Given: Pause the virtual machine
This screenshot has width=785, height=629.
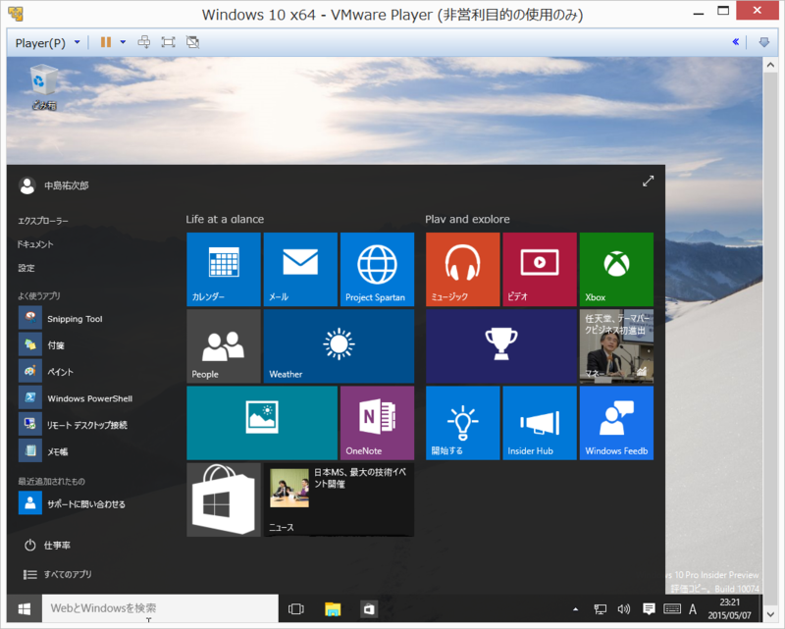Looking at the screenshot, I should (x=105, y=42).
